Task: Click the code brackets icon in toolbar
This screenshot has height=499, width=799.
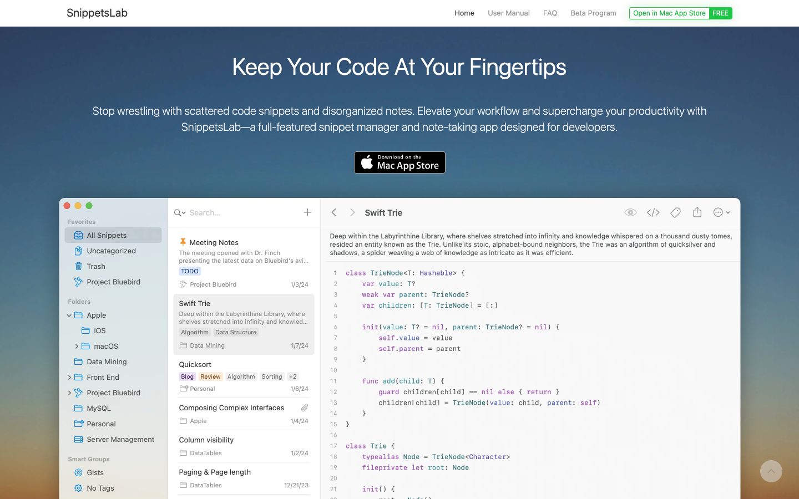Action: [x=653, y=212]
